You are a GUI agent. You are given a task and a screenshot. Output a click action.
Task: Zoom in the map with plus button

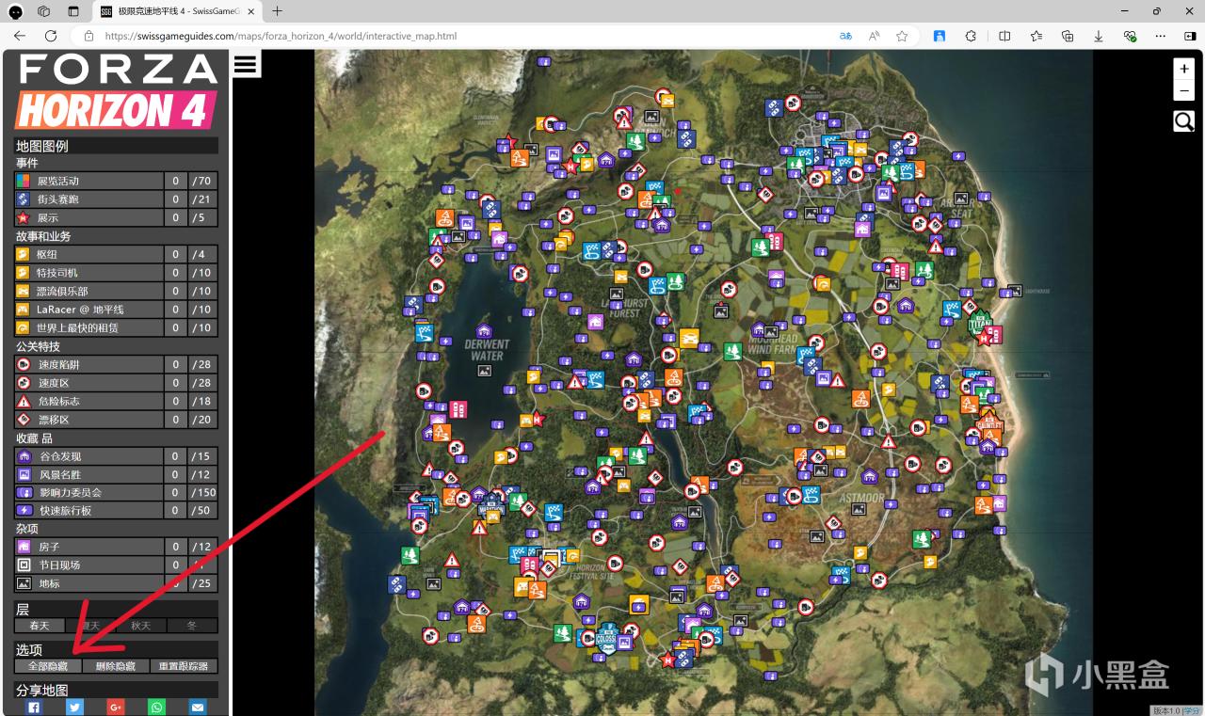1184,69
